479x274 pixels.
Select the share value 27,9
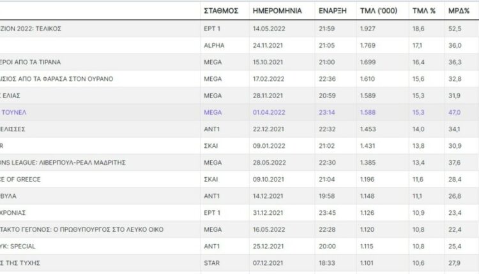(454, 263)
